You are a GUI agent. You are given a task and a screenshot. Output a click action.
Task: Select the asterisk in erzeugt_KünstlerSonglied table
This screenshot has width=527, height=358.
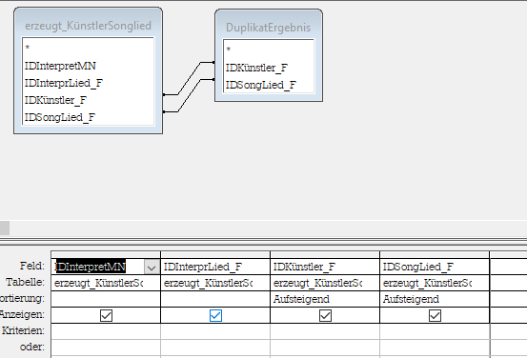tap(28, 48)
